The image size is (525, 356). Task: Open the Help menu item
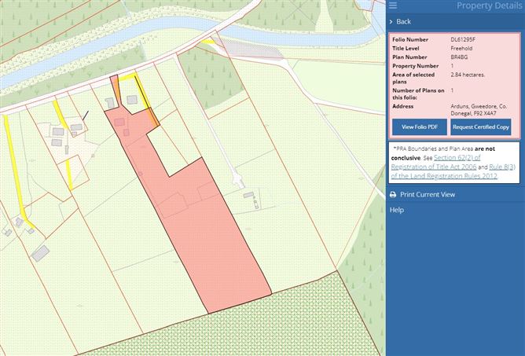(397, 211)
